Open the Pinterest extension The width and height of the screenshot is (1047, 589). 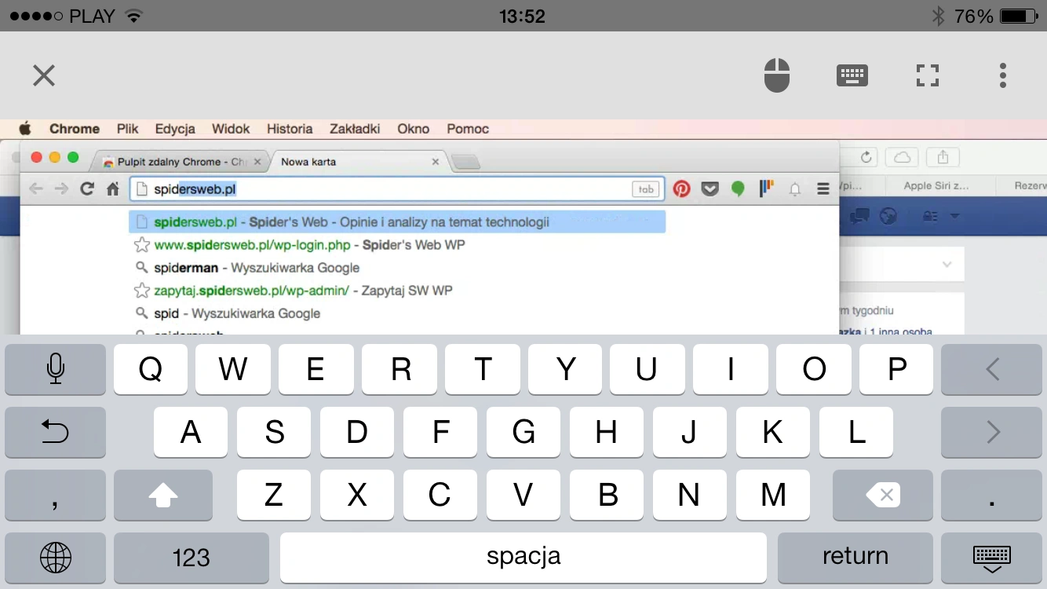[681, 188]
